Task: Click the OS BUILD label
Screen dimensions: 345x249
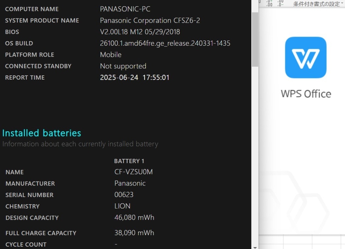Action: point(19,43)
